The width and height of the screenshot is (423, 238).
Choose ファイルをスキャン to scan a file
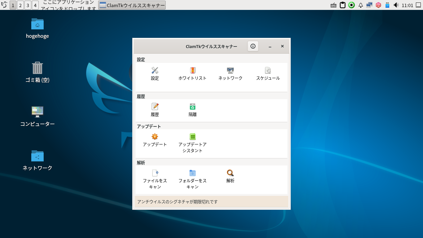coord(155,173)
